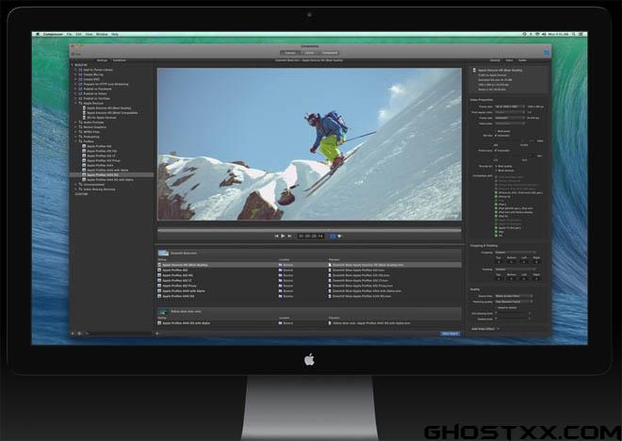
Task: Click the Downhill Skier job thumbnail icon
Action: click(161, 254)
